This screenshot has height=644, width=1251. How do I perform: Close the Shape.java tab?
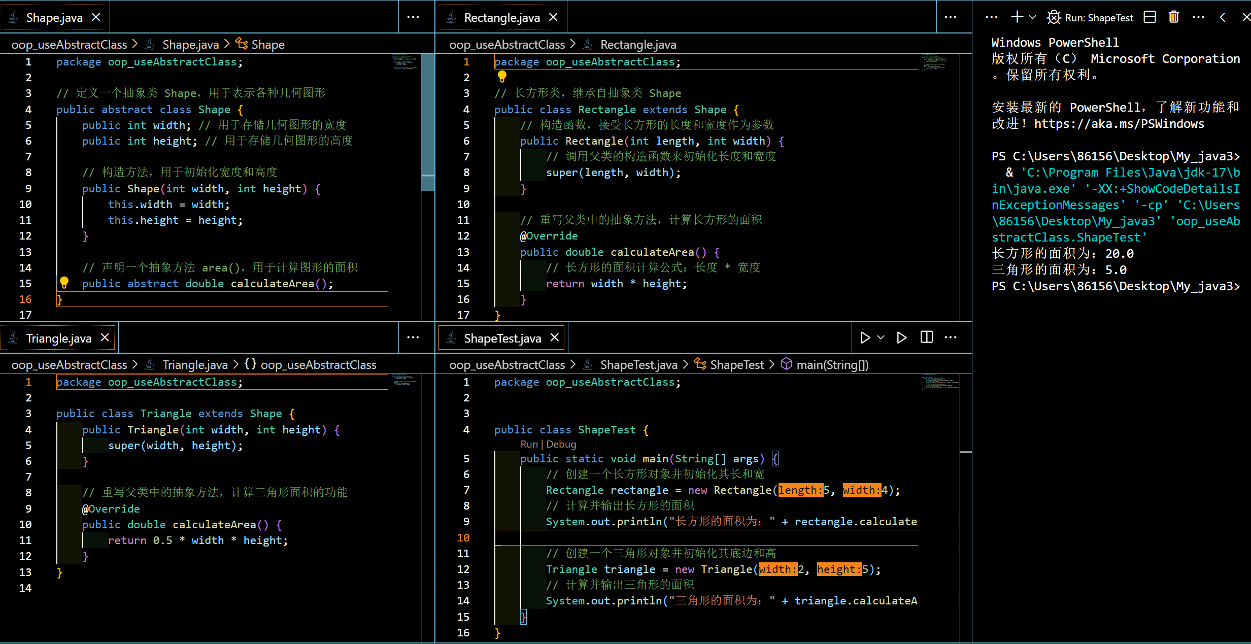pyautogui.click(x=95, y=17)
